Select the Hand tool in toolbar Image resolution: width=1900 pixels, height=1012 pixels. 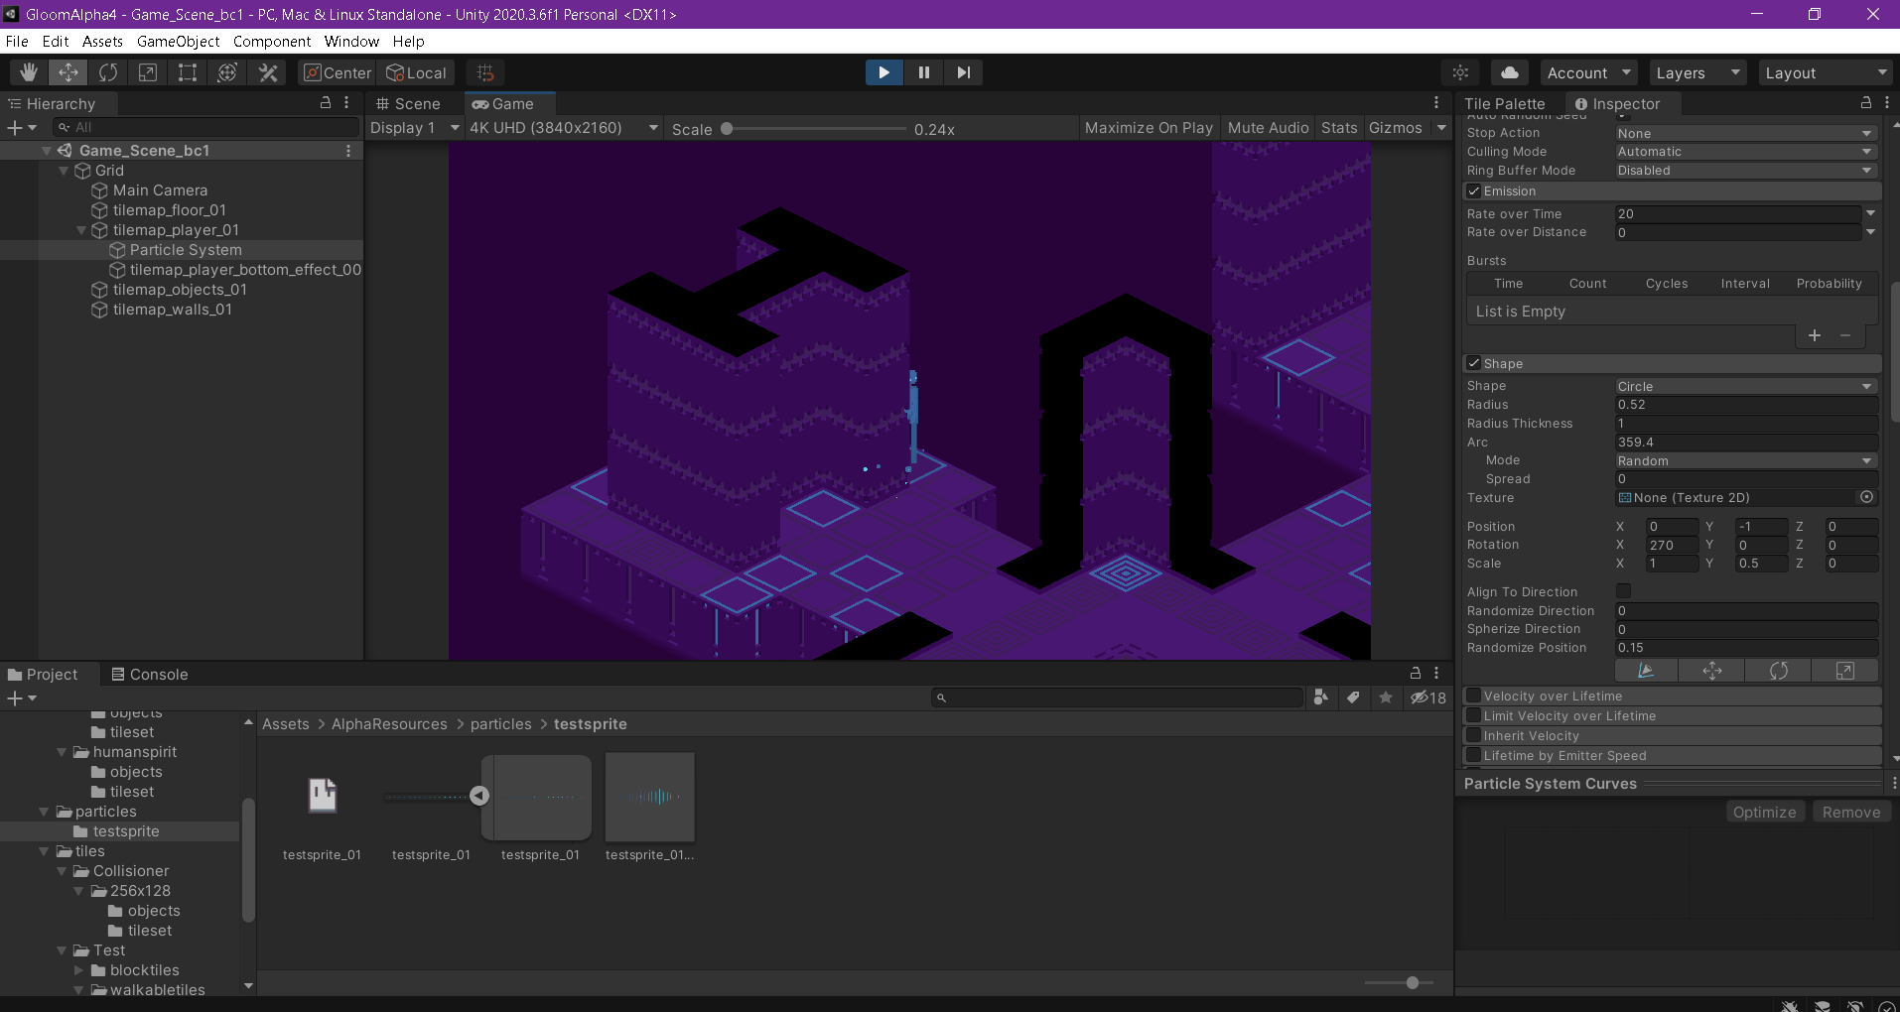[x=29, y=72]
